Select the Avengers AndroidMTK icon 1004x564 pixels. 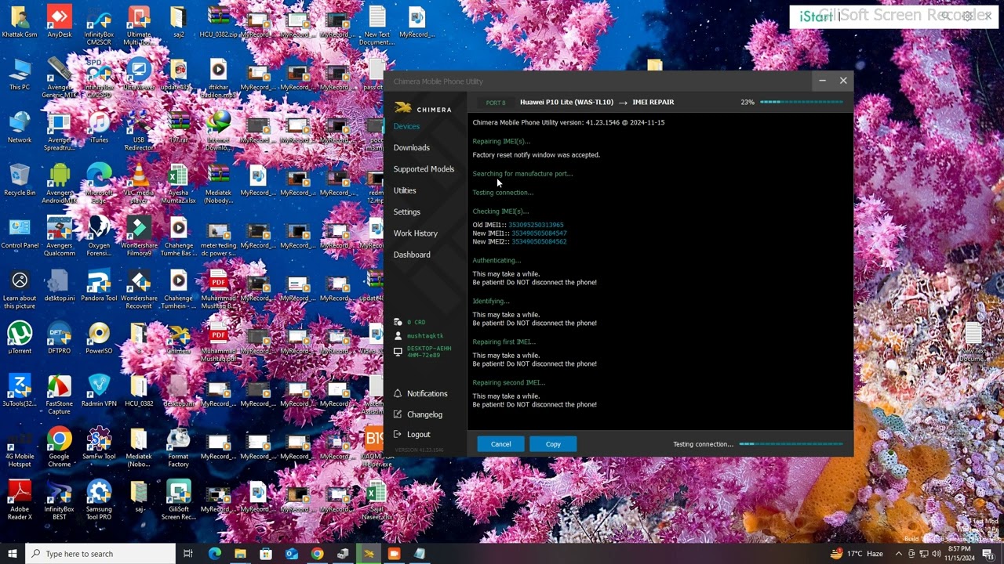pyautogui.click(x=59, y=183)
